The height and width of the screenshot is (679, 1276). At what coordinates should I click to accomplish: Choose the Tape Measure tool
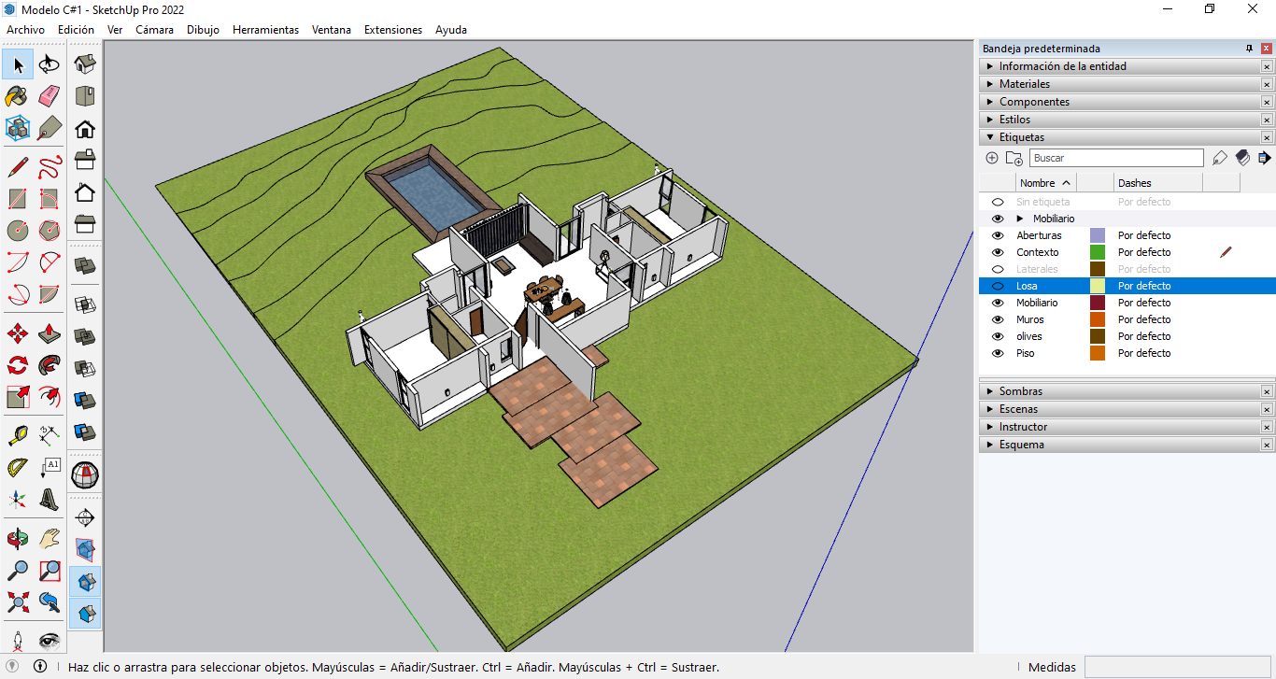[x=18, y=434]
